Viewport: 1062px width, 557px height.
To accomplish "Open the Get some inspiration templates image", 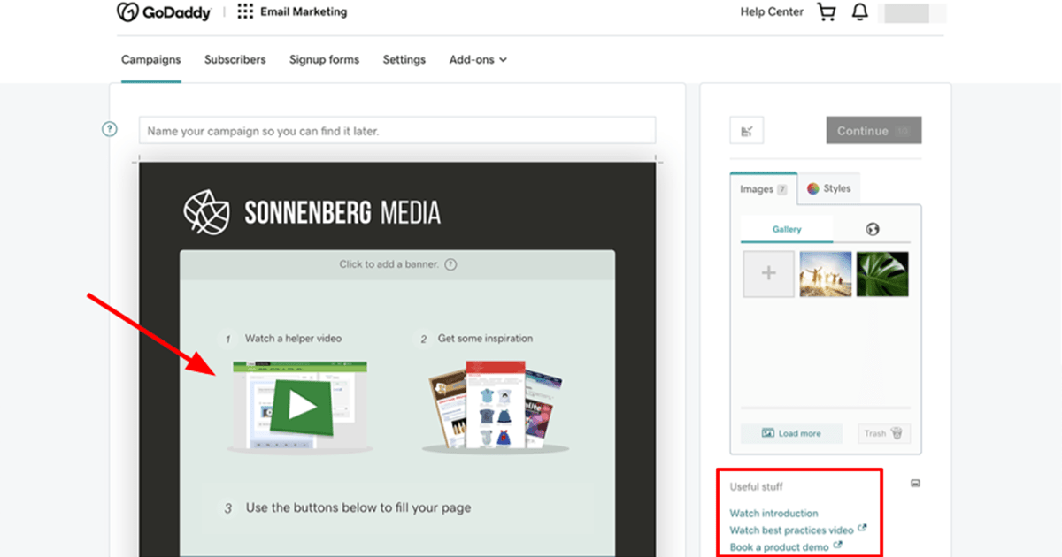I will tap(495, 407).
